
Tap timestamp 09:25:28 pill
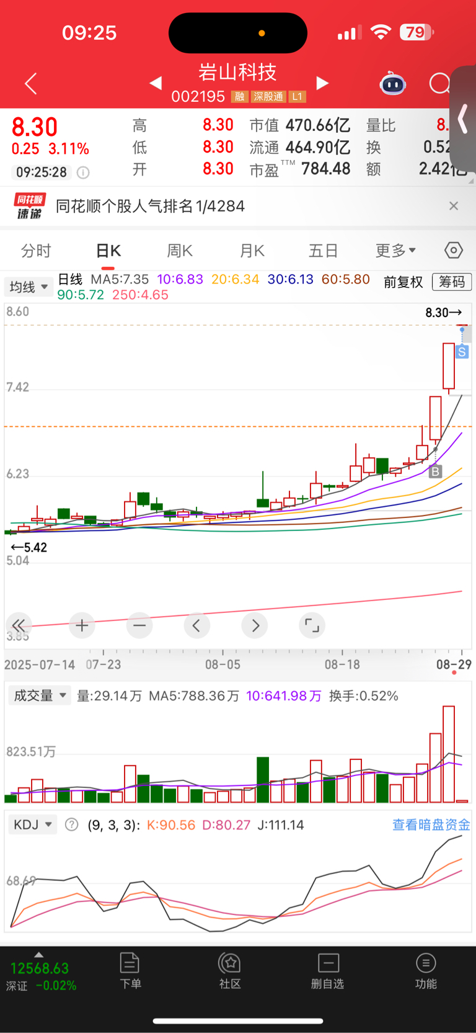pos(42,172)
